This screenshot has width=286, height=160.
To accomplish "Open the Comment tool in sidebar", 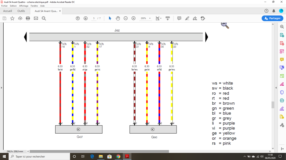I will pyautogui.click(x=282, y=60).
